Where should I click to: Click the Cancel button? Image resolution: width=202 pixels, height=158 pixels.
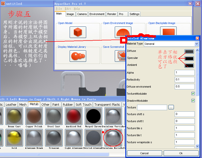pyautogui.click(x=144, y=153)
